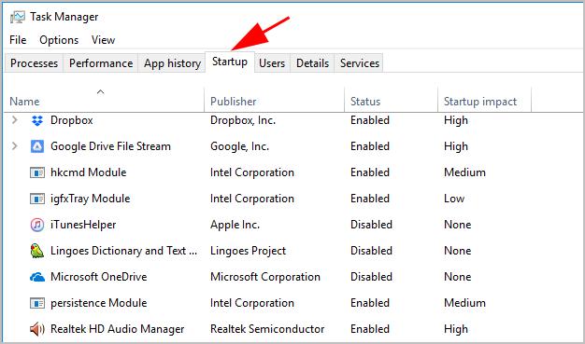Click the hkcmd Module icon
Viewport: 585px width, 344px height.
point(37,172)
